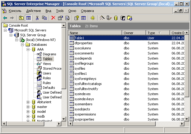The width and height of the screenshot is (191, 134).
Task: Select the sysobjects table row
Action: pyautogui.click(x=82, y=109)
